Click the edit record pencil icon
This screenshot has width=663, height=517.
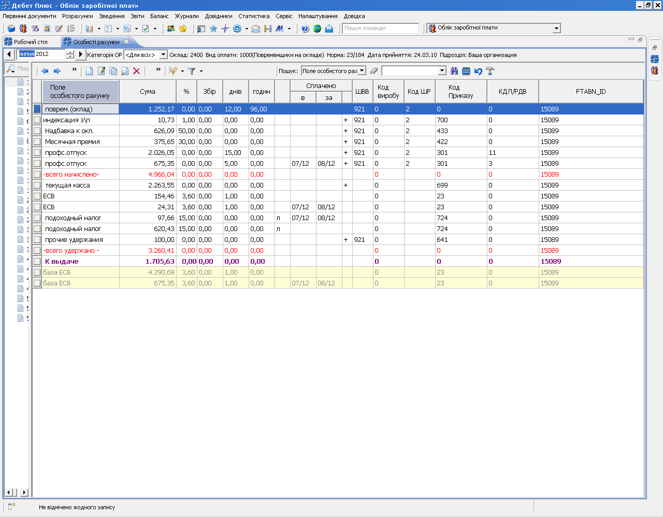[x=102, y=71]
